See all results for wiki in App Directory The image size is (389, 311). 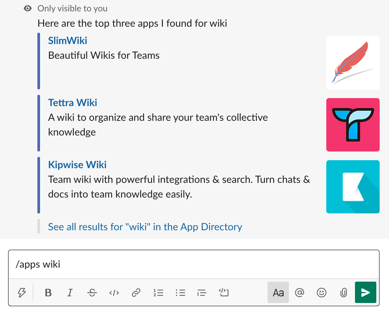[x=145, y=227]
